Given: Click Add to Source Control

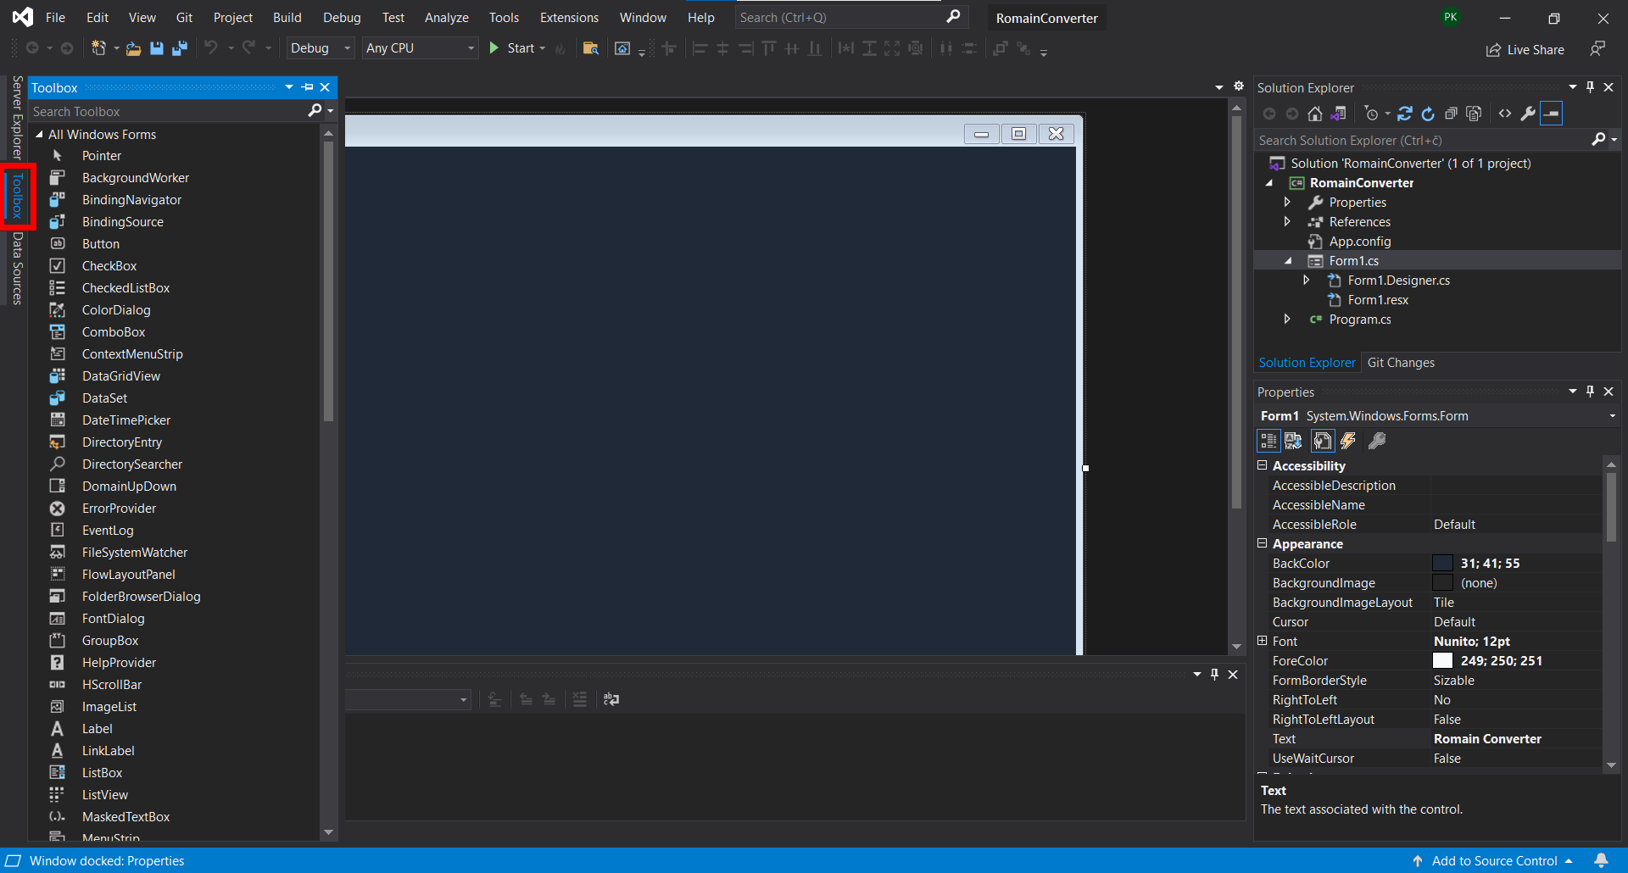Looking at the screenshot, I should [1493, 861].
